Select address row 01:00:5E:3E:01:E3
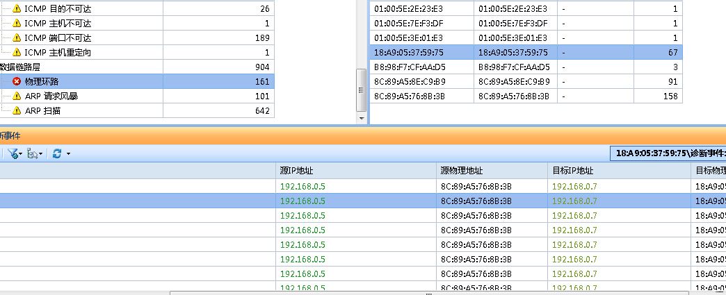Screen dimensions: 726x295 click(526, 38)
